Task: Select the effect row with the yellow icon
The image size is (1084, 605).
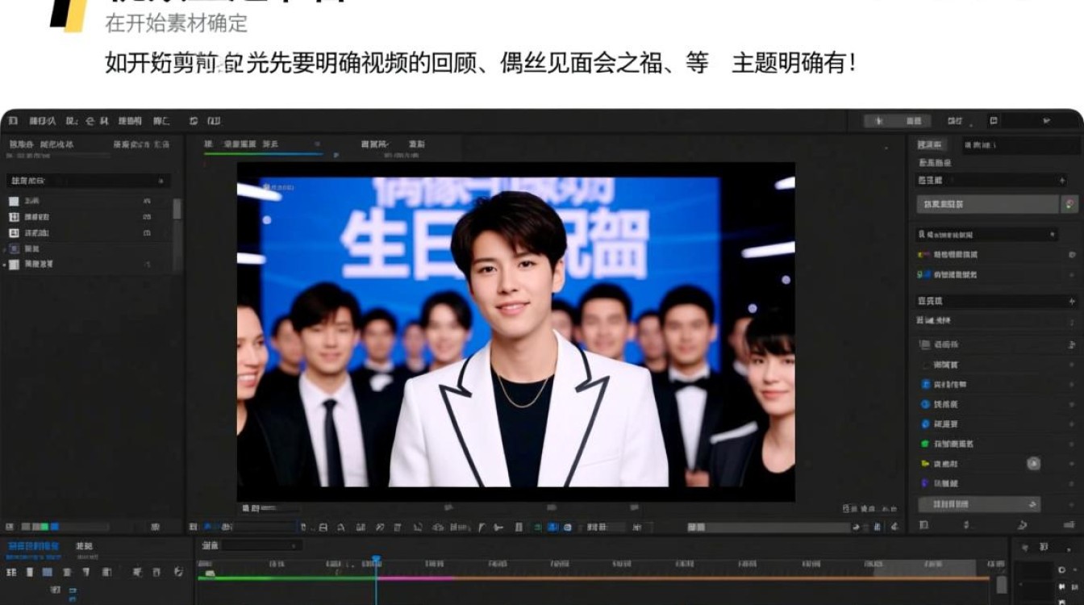Action: [x=997, y=464]
